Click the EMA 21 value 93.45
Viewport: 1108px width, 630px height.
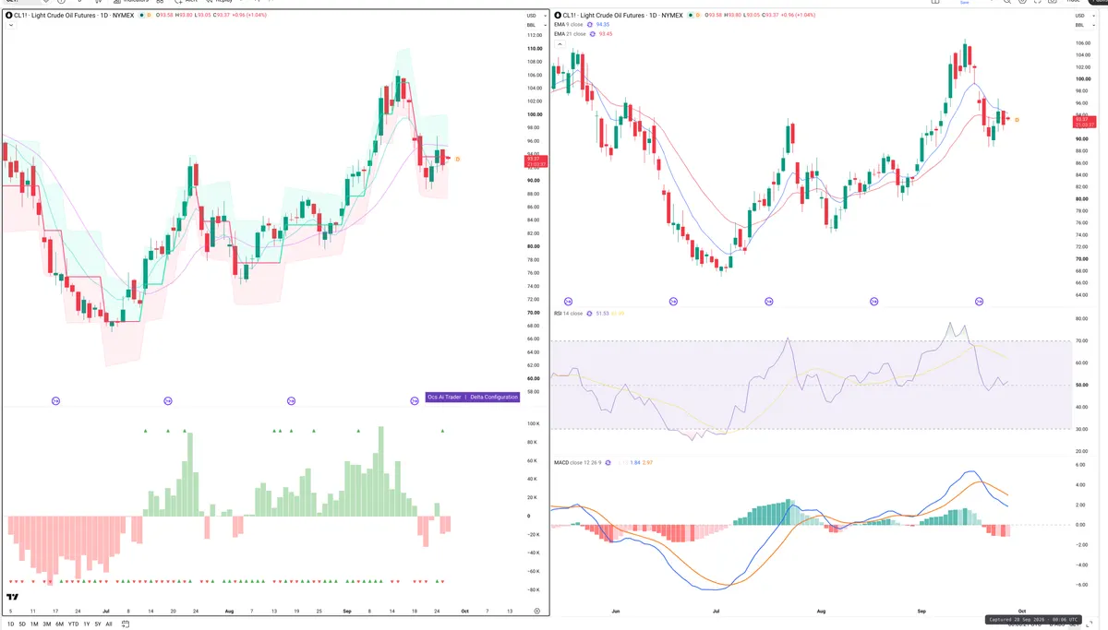pyautogui.click(x=606, y=34)
